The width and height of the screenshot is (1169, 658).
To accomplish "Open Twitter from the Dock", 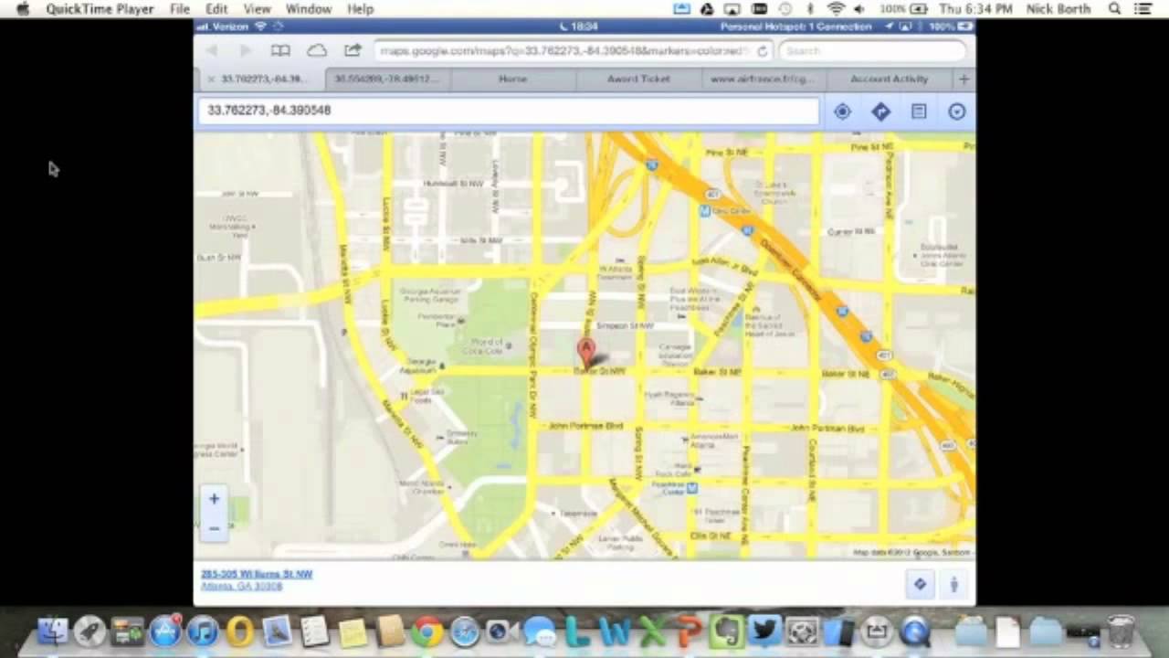I will tap(764, 631).
